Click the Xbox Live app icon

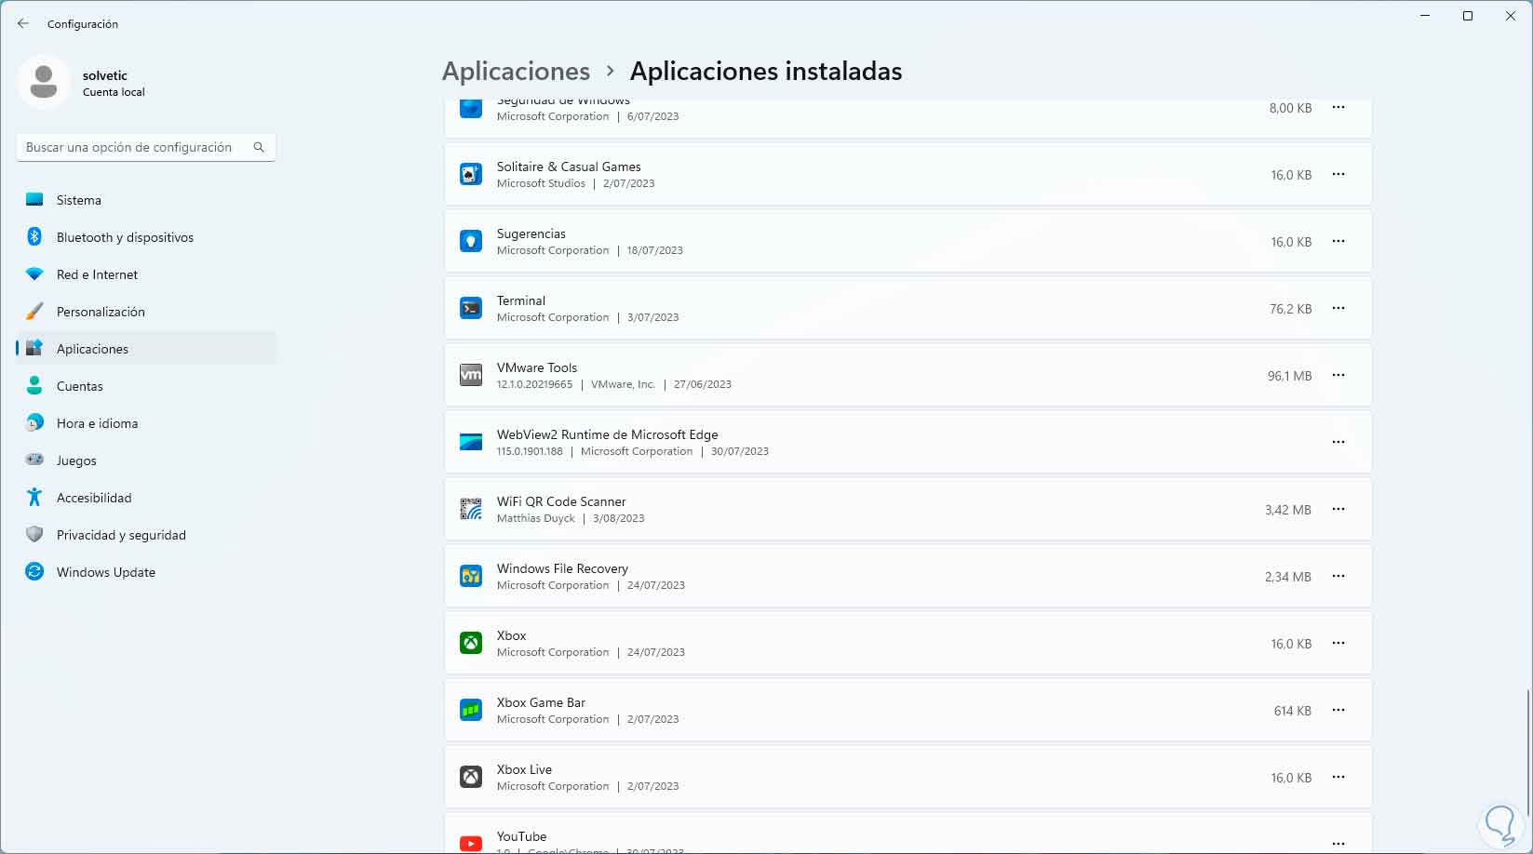(x=471, y=777)
